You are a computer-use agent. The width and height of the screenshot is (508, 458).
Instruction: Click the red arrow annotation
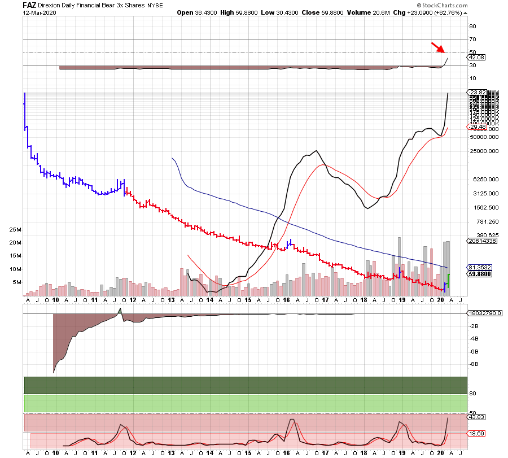pyautogui.click(x=437, y=47)
